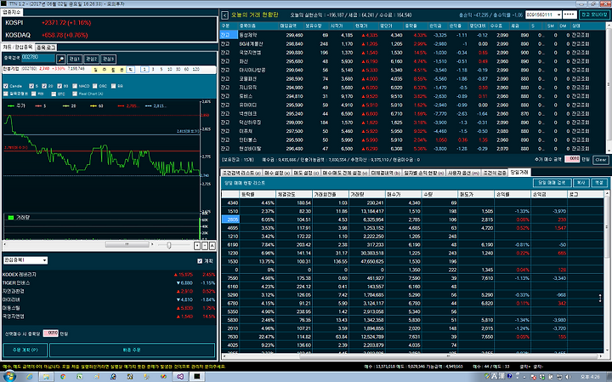Open the 매수 설정 tab
Viewport: 612px width, 382px height.
[277, 173]
